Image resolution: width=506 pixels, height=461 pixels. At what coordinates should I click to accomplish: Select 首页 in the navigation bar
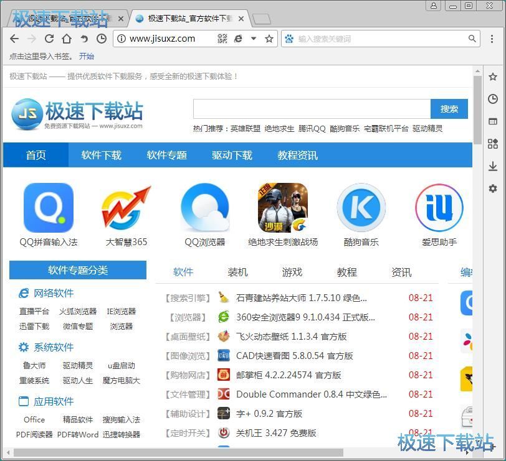coord(36,155)
